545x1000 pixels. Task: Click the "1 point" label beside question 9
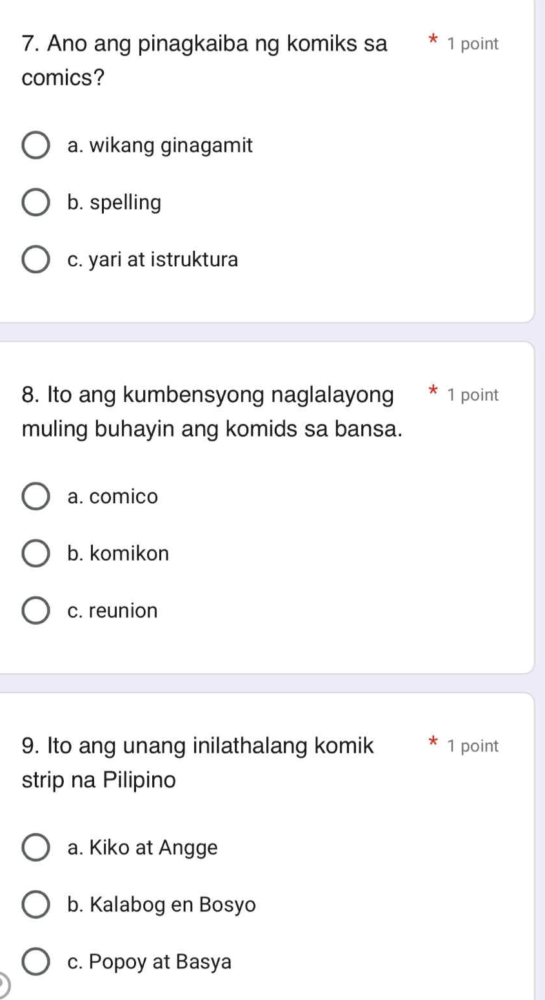(471, 745)
